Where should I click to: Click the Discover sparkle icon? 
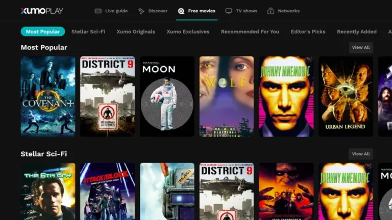point(141,11)
